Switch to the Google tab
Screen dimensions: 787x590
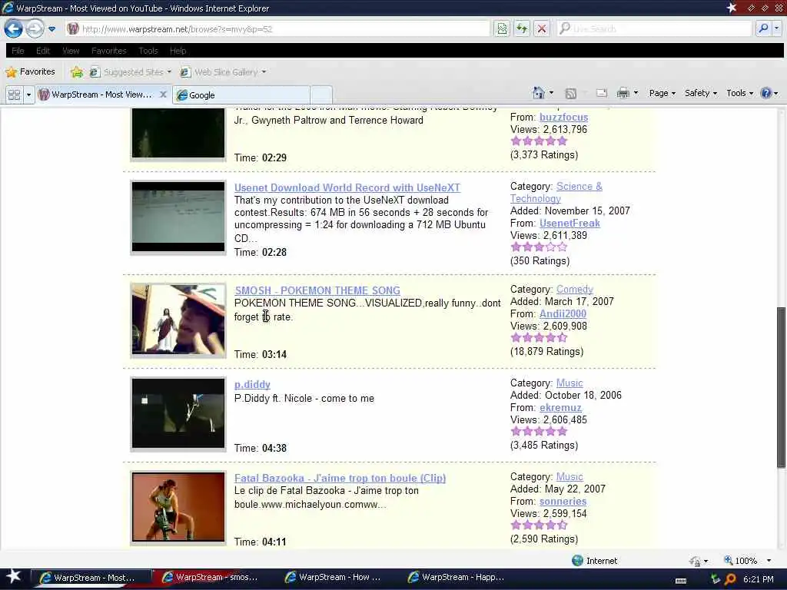[x=241, y=94]
